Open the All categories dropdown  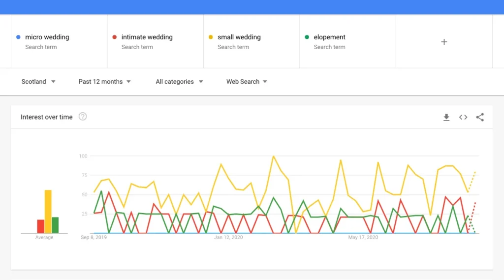pos(179,82)
